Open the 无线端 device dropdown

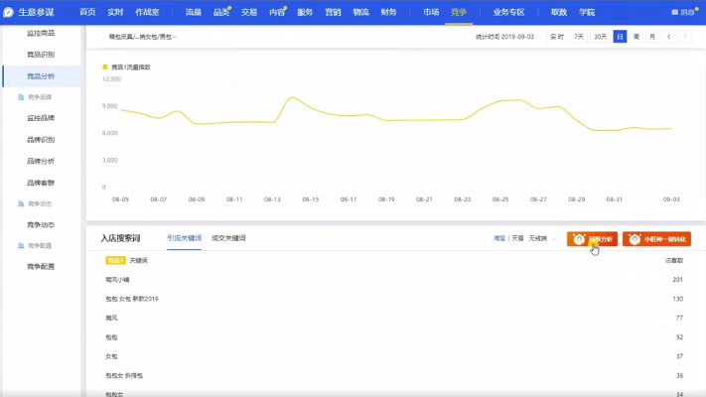coord(542,239)
